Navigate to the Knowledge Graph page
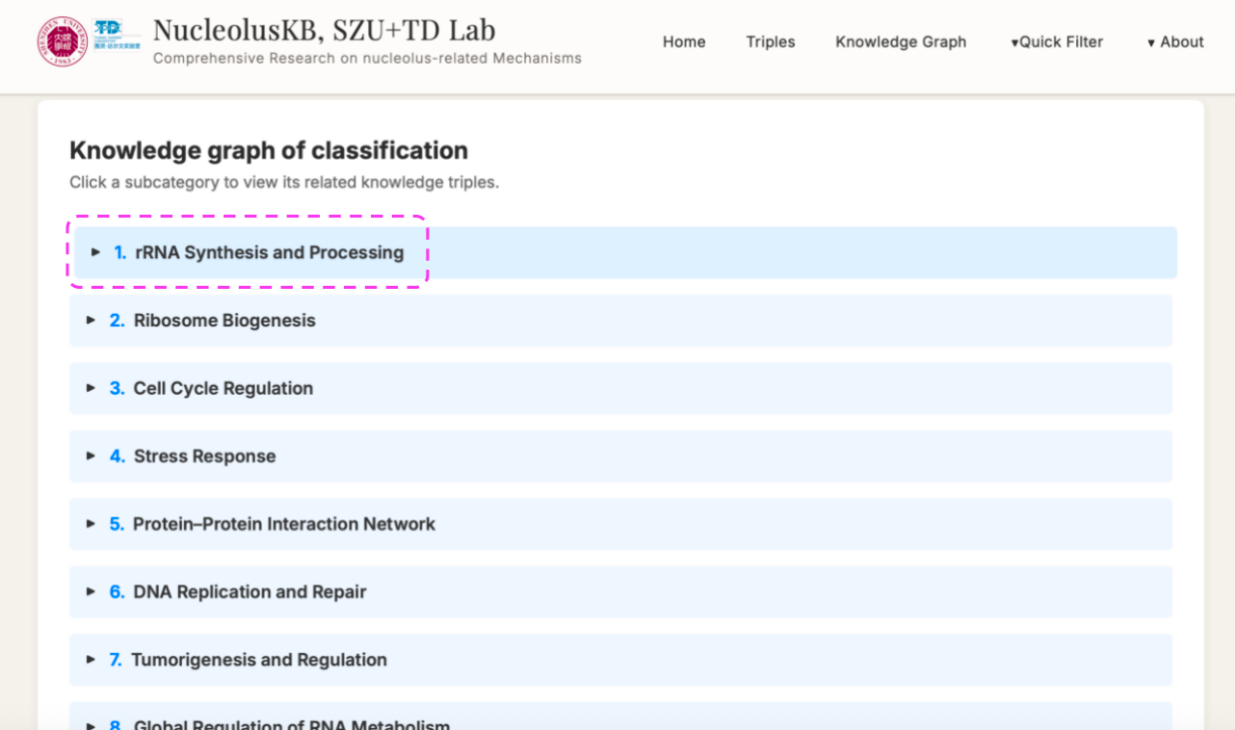 click(901, 41)
